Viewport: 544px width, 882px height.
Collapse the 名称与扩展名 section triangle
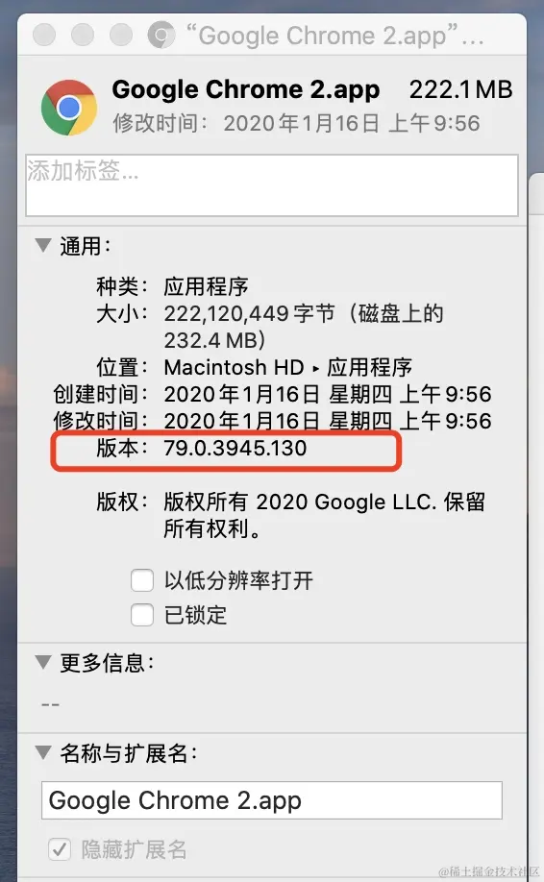[x=43, y=752]
